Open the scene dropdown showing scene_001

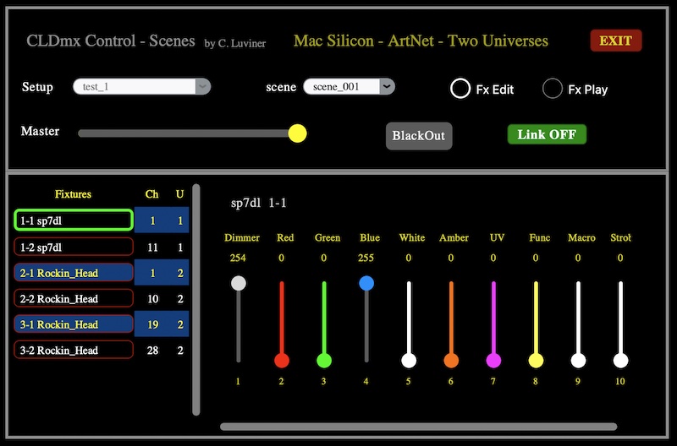click(349, 87)
